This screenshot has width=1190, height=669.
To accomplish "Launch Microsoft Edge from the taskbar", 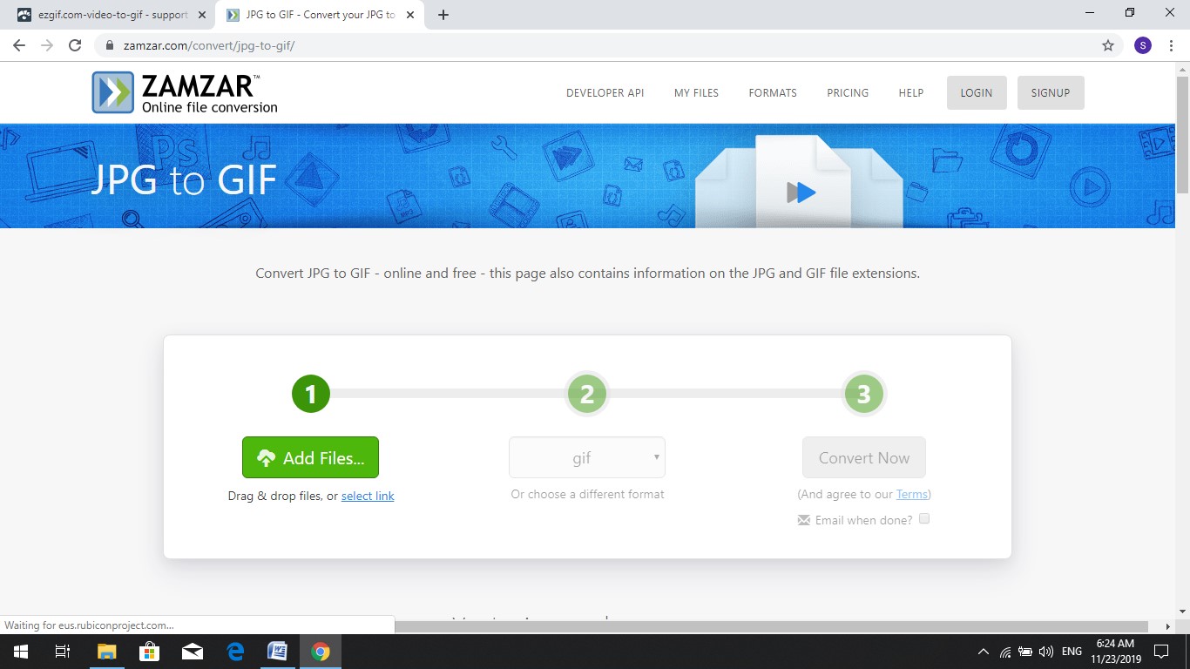I will pyautogui.click(x=235, y=652).
